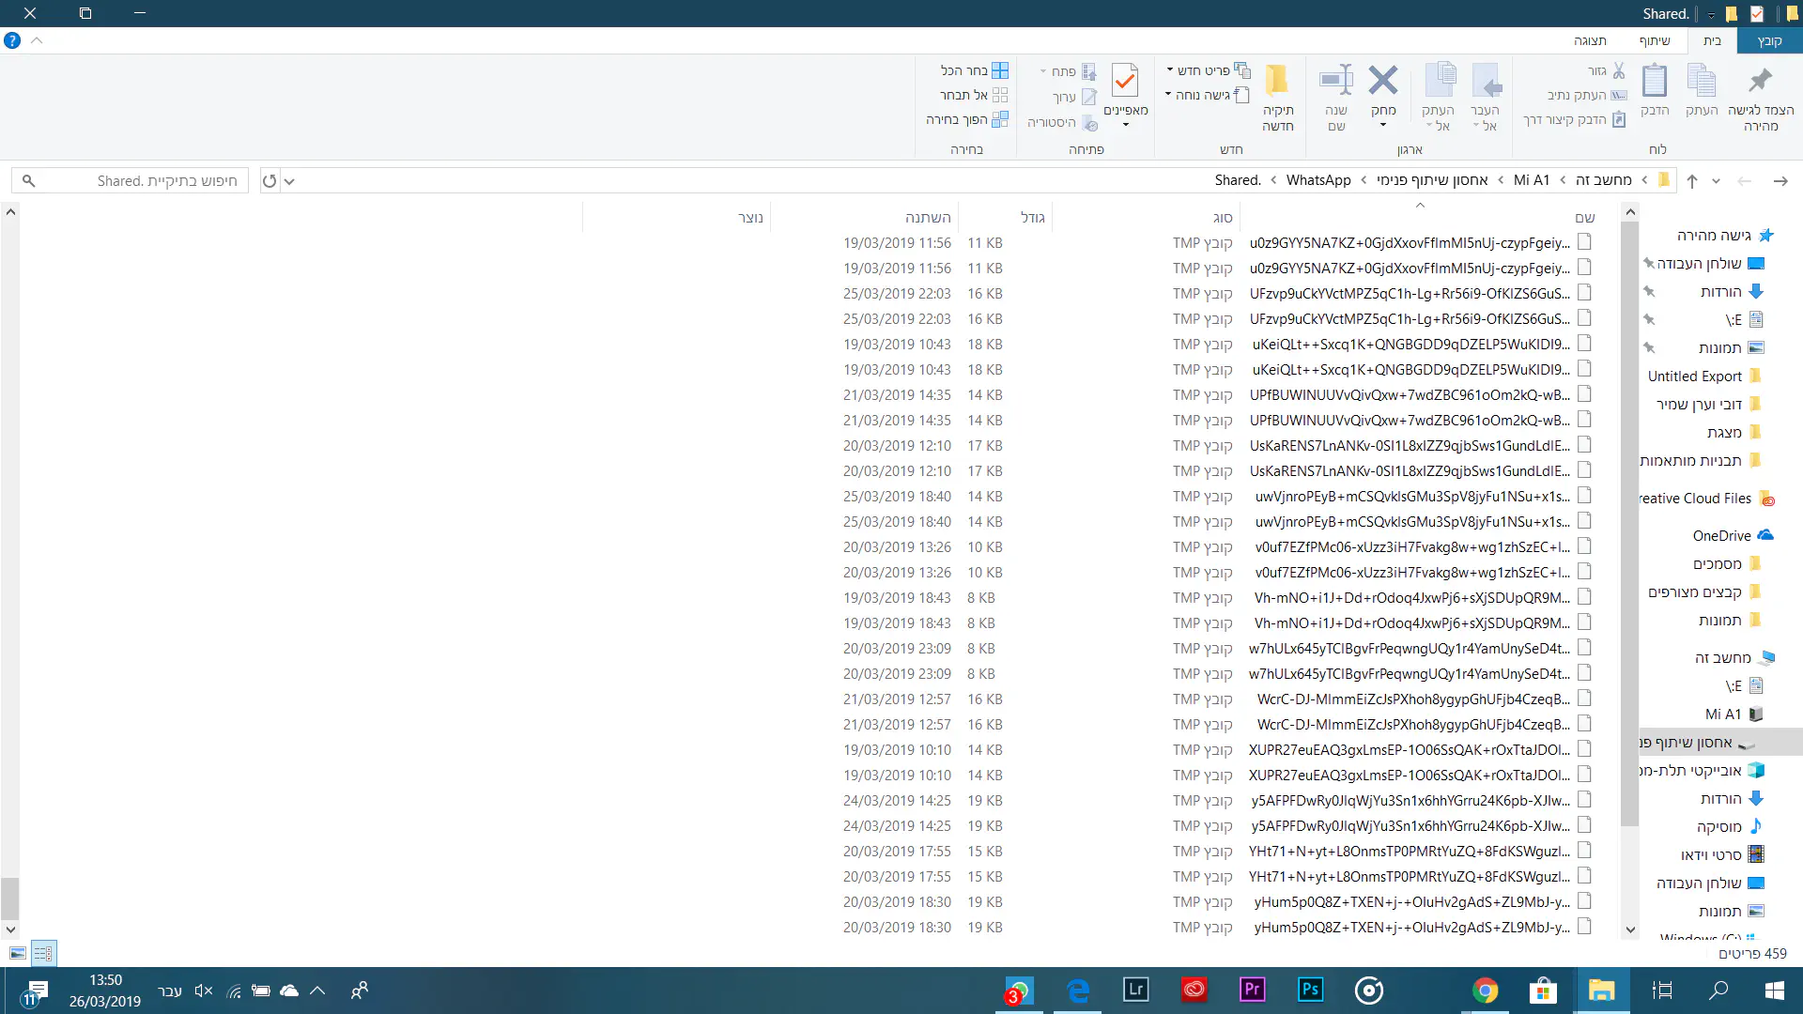The width and height of the screenshot is (1803, 1014).
Task: Open the share (שיתוף) ribbon tab
Action: coord(1654,40)
